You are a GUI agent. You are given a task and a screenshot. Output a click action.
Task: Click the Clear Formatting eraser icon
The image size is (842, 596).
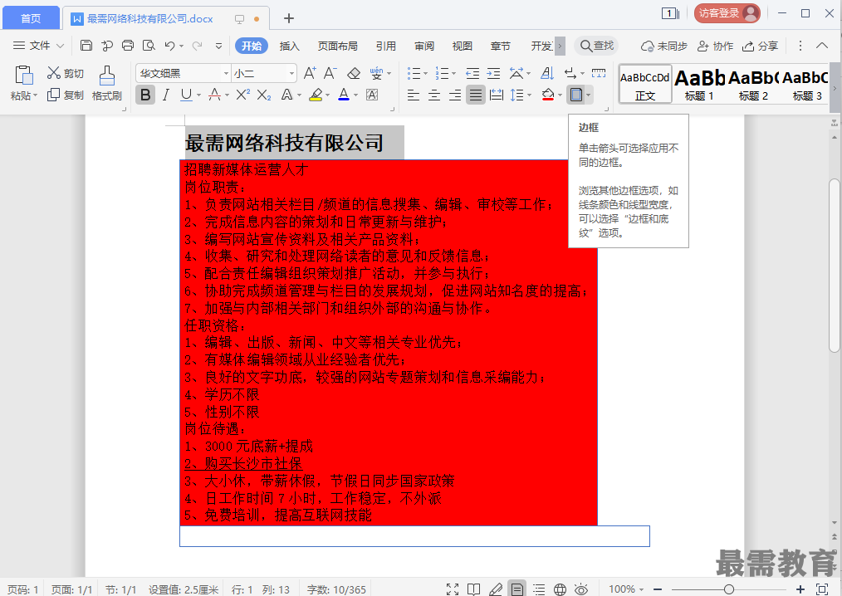pyautogui.click(x=354, y=73)
